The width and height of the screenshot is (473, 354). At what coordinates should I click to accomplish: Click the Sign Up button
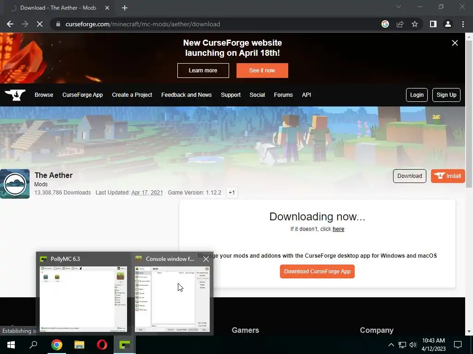point(447,95)
